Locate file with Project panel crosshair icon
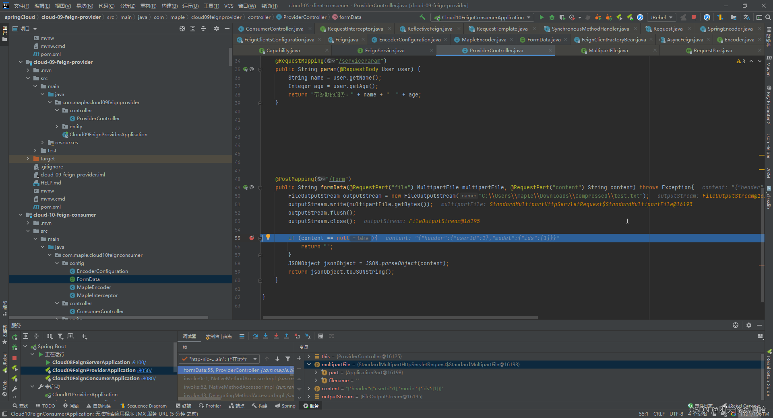 tap(182, 29)
